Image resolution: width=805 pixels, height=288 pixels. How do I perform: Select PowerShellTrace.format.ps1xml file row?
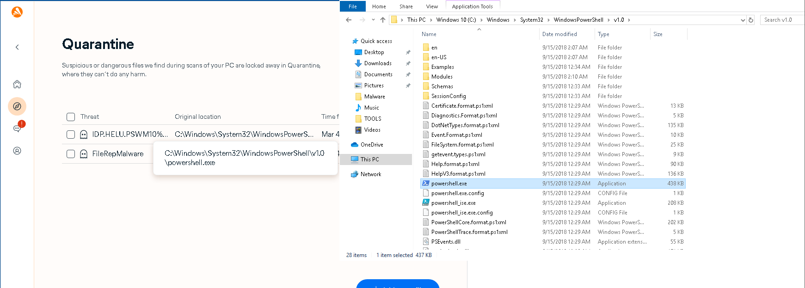[553, 232]
